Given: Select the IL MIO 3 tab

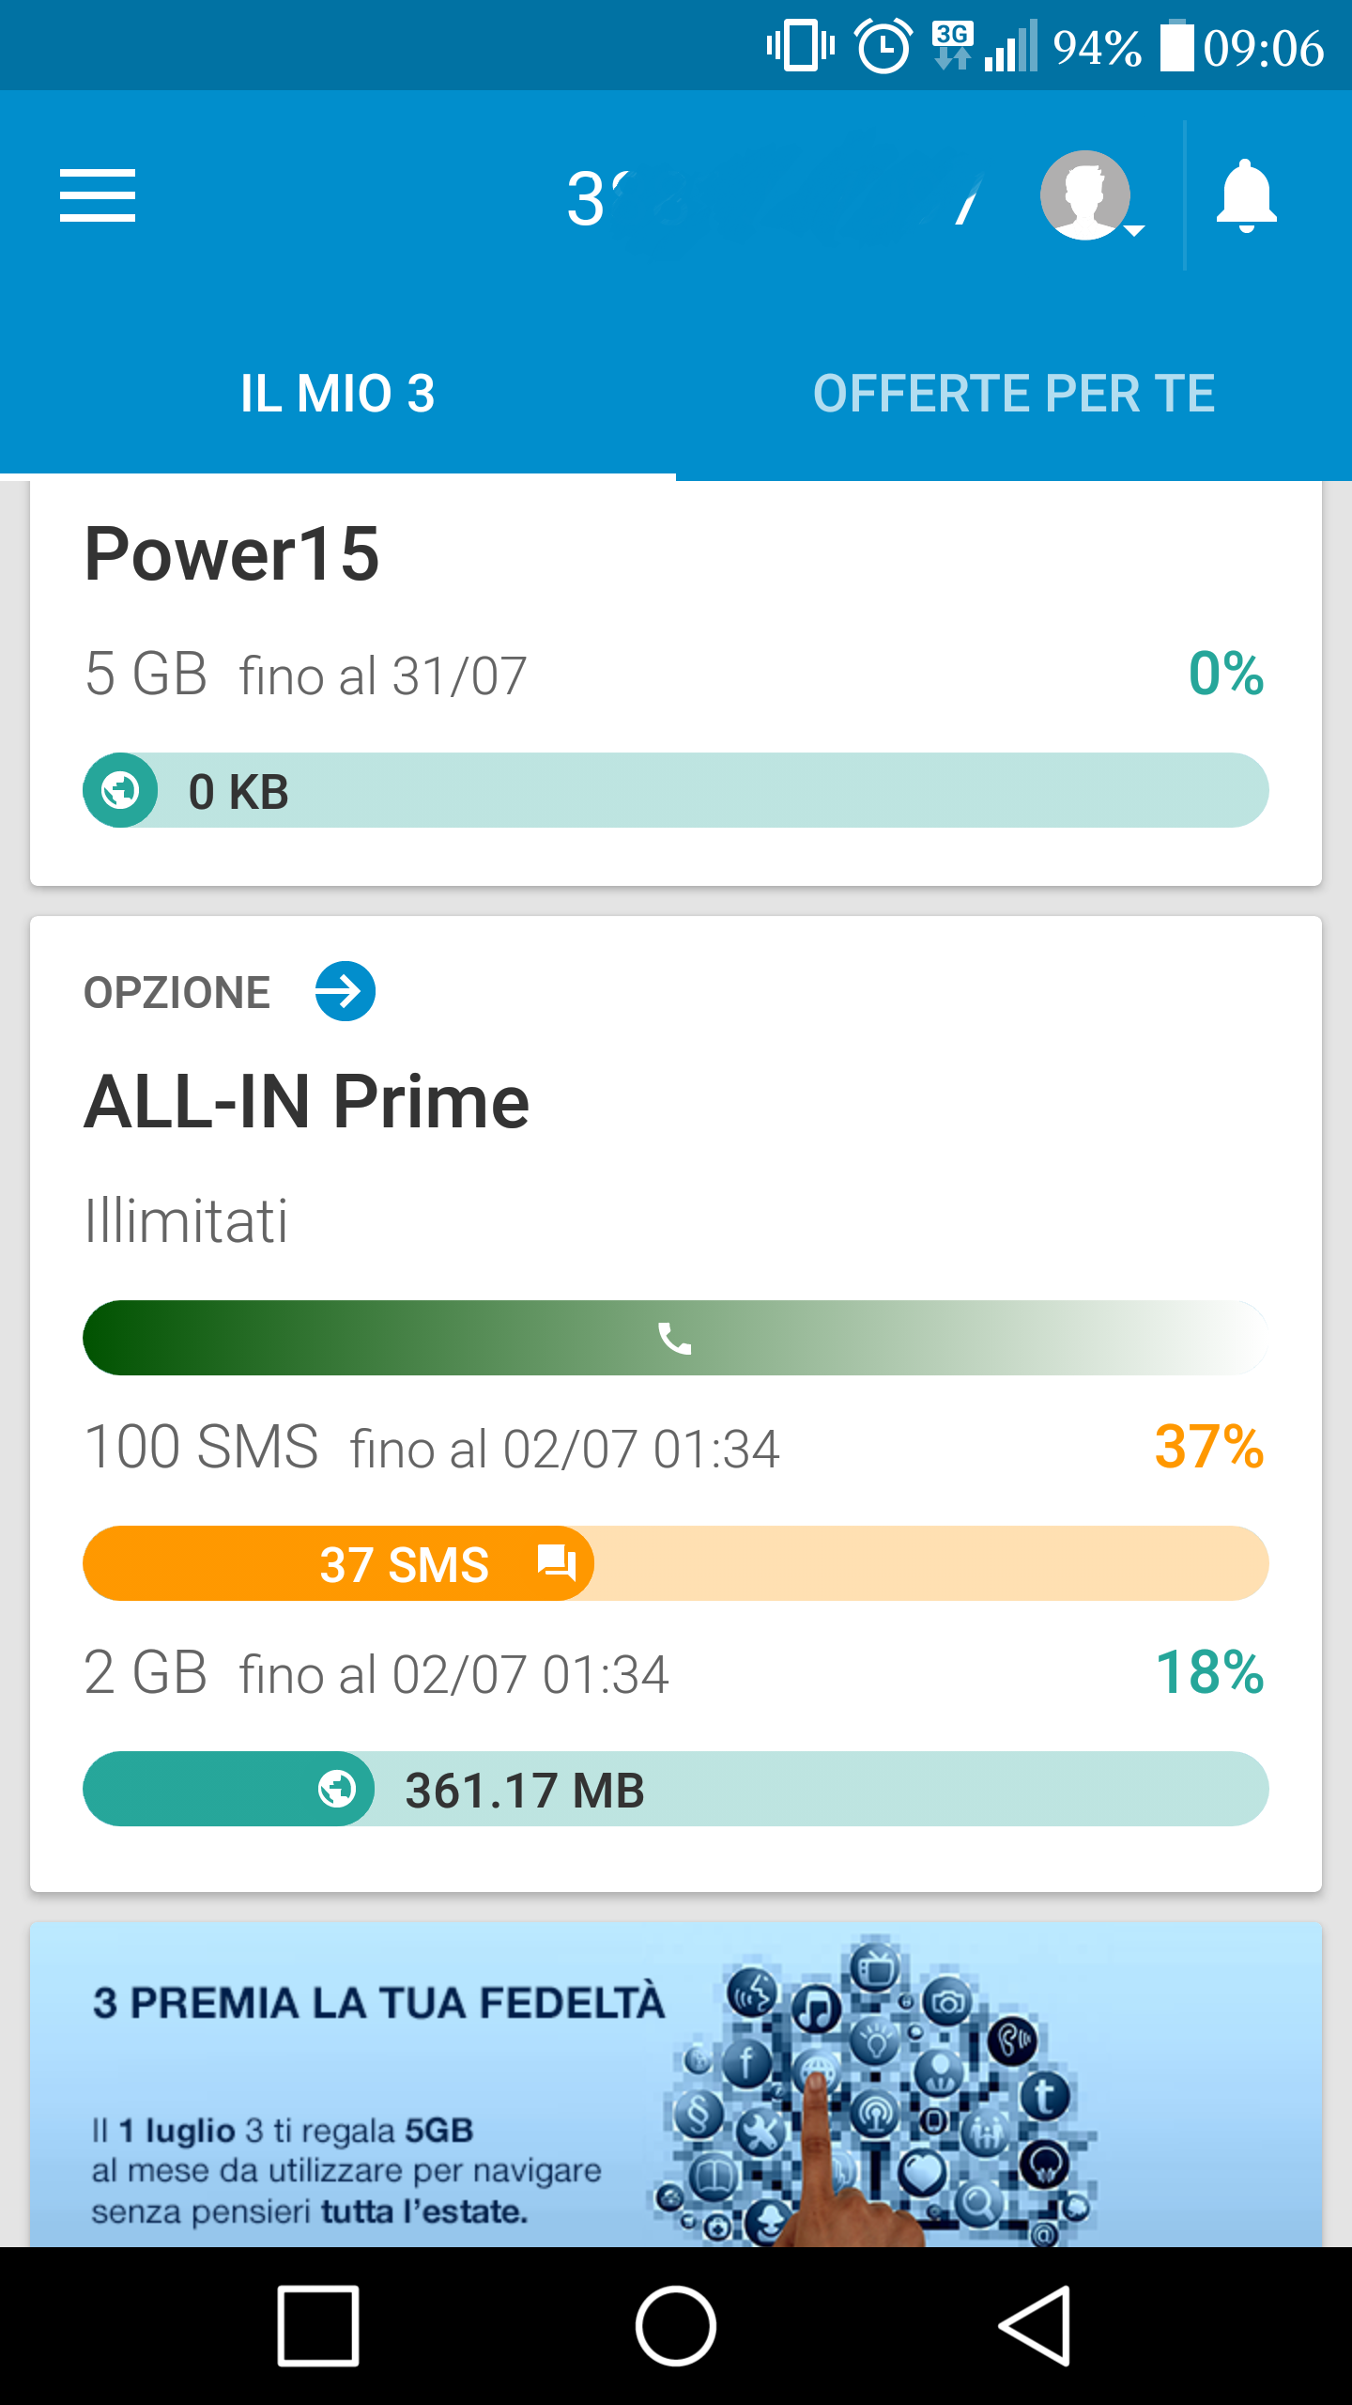Looking at the screenshot, I should click(337, 393).
